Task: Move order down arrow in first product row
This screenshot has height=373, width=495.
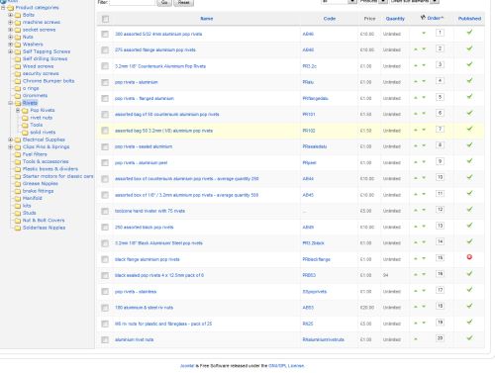Action: click(x=424, y=33)
